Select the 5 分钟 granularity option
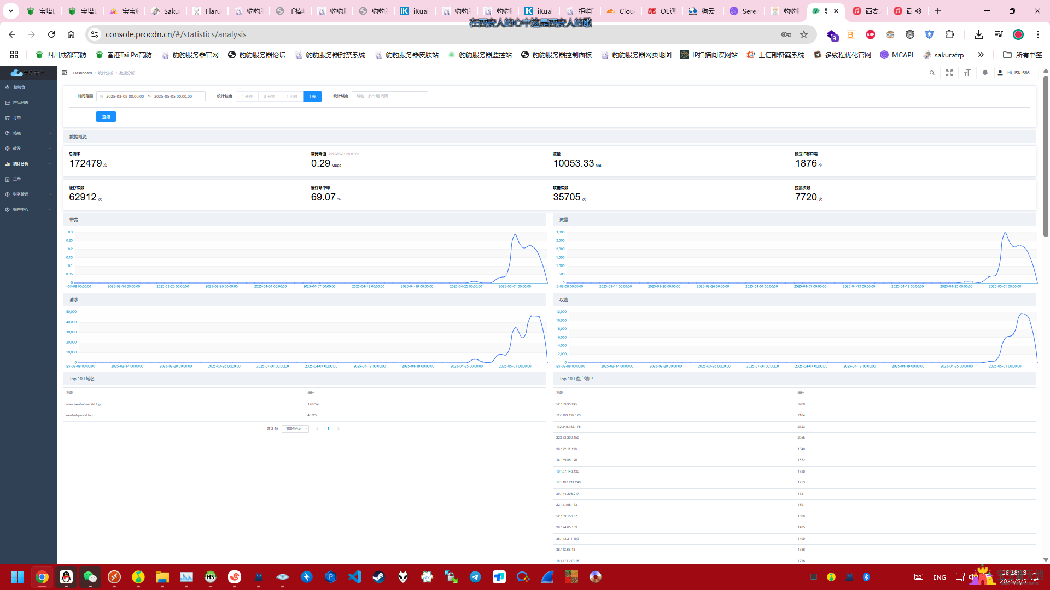 270,96
